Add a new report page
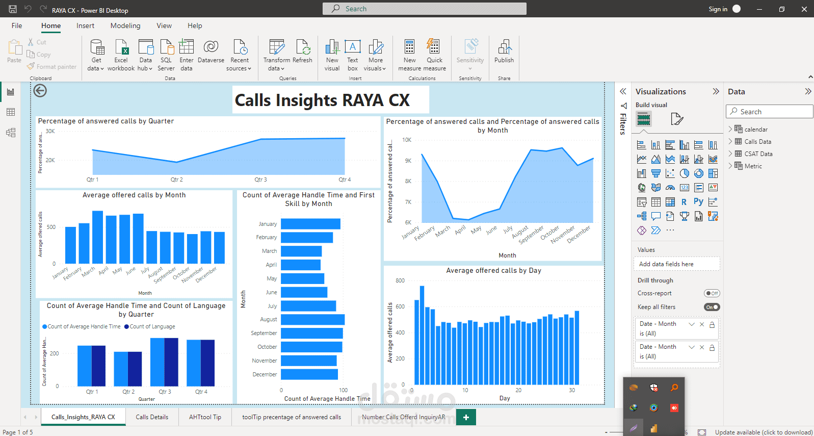This screenshot has width=814, height=436. [466, 417]
